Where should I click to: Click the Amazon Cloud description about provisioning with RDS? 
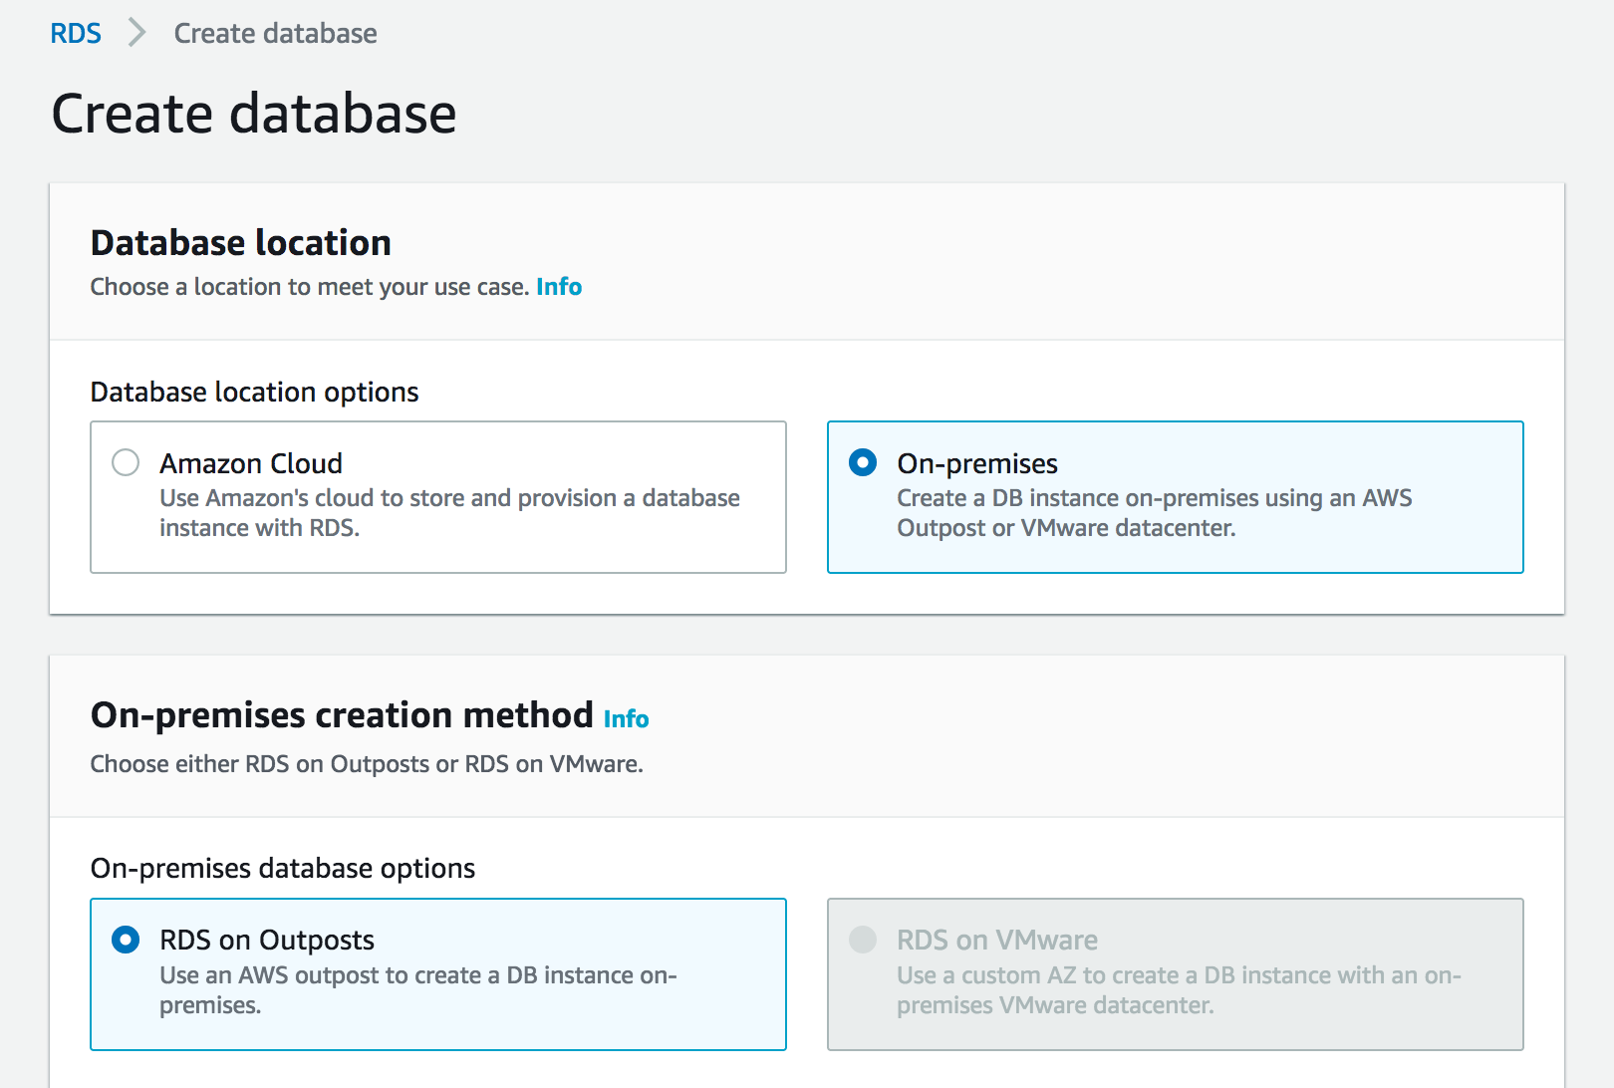(x=449, y=512)
